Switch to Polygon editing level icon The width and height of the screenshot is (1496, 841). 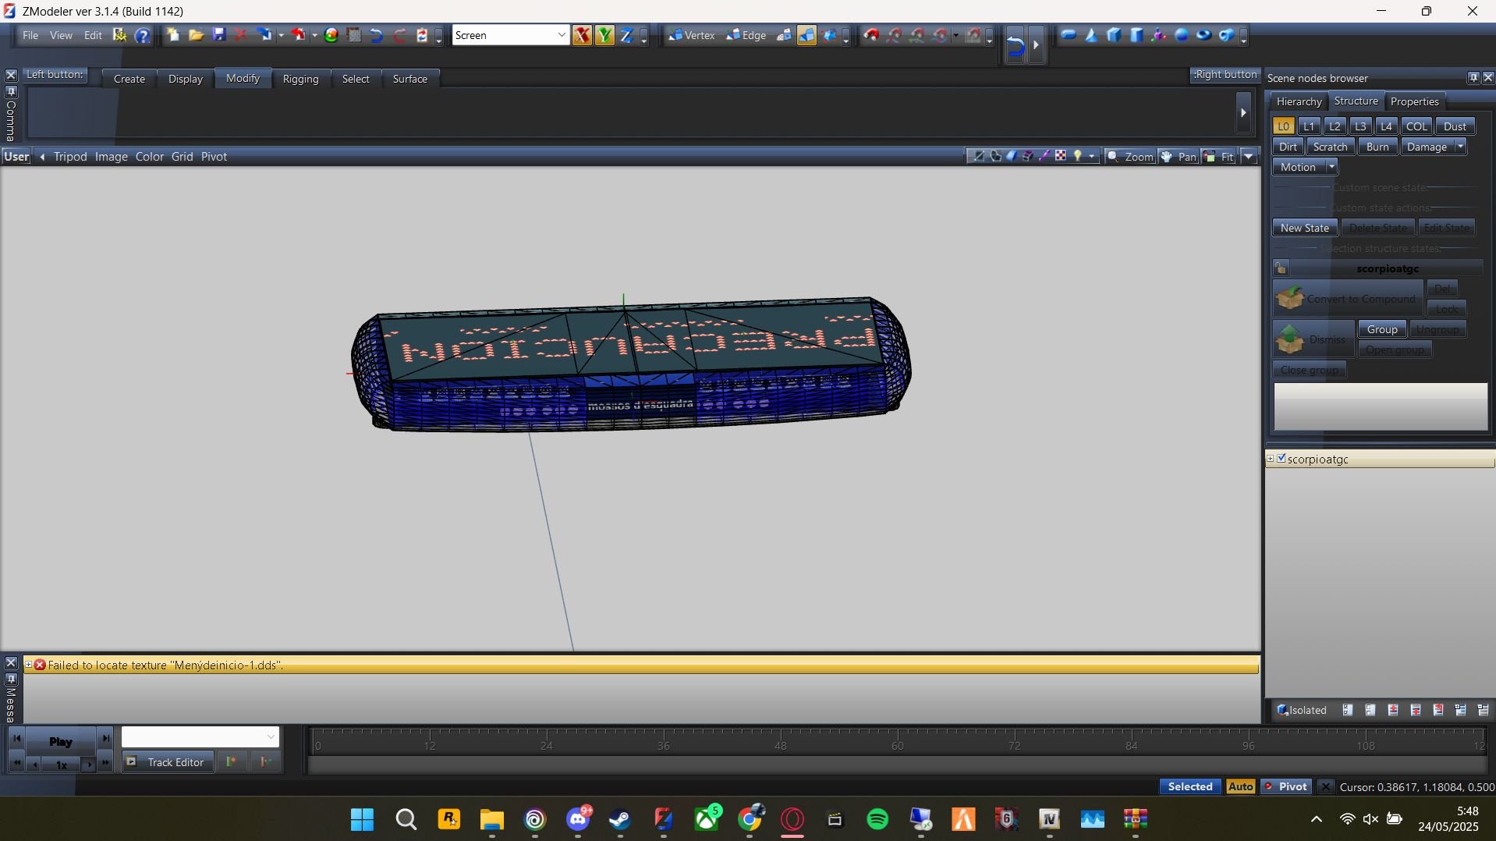coord(784,35)
